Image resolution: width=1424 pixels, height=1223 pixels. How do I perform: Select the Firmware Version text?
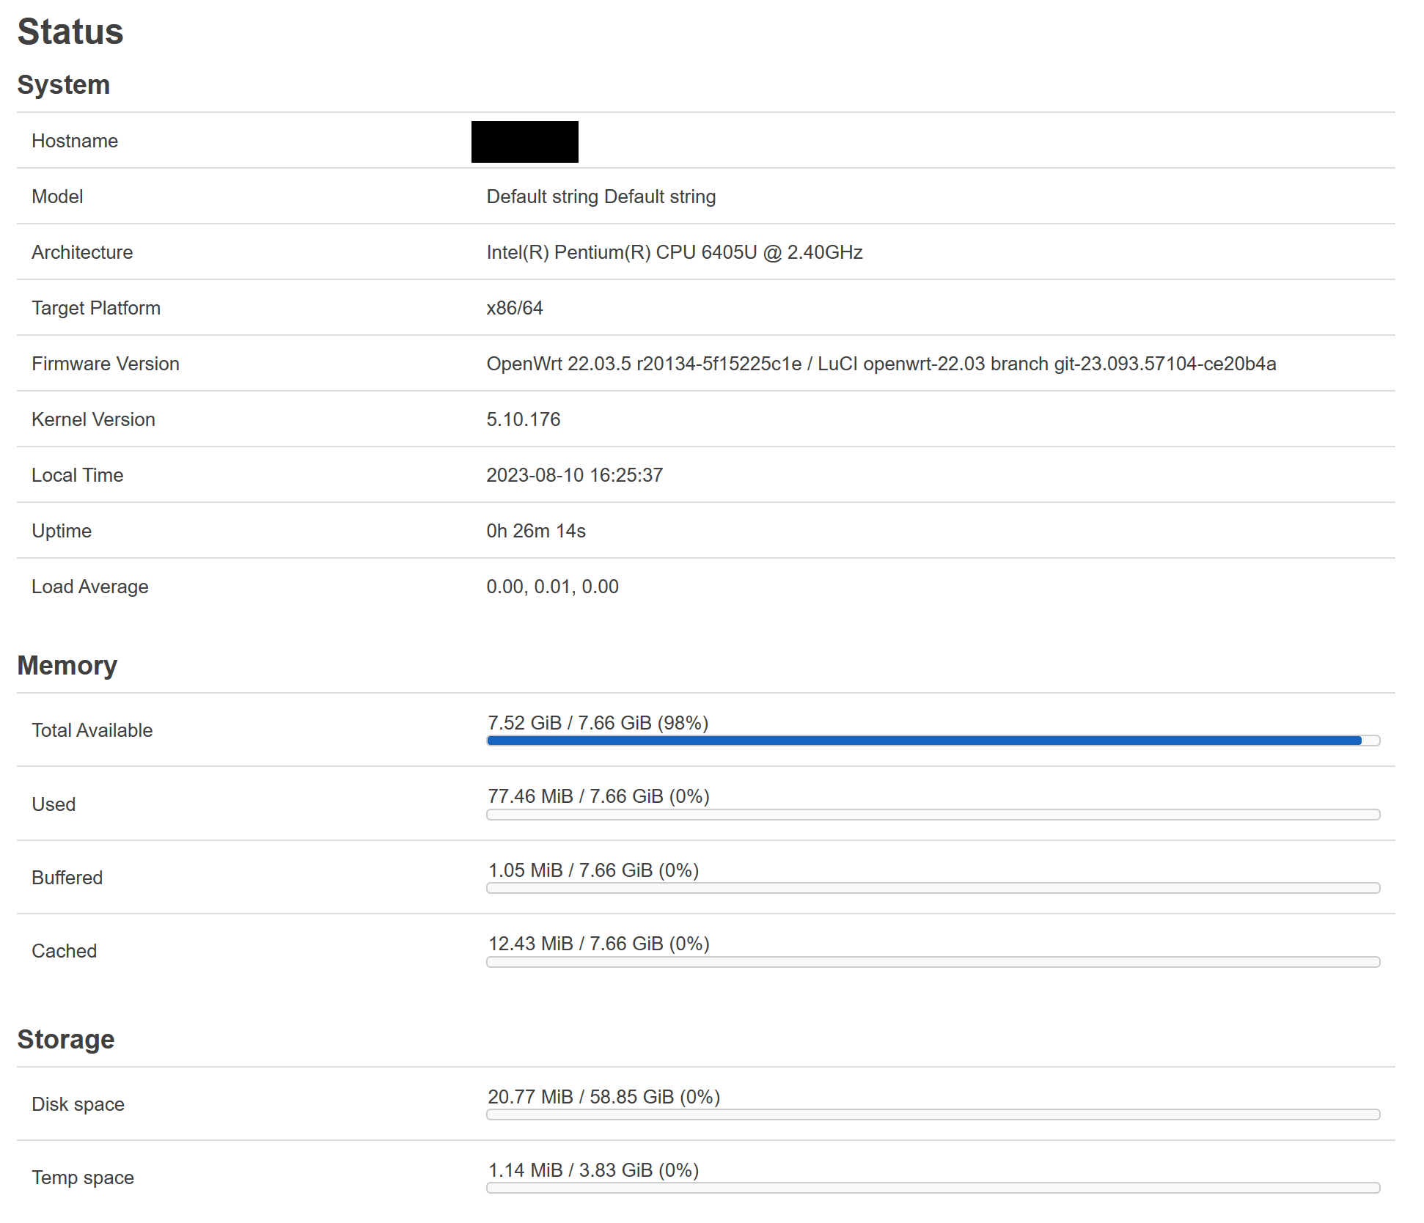[880, 364]
